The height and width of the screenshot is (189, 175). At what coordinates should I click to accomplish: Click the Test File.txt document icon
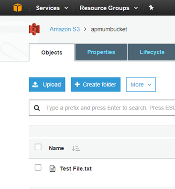tap(53, 168)
